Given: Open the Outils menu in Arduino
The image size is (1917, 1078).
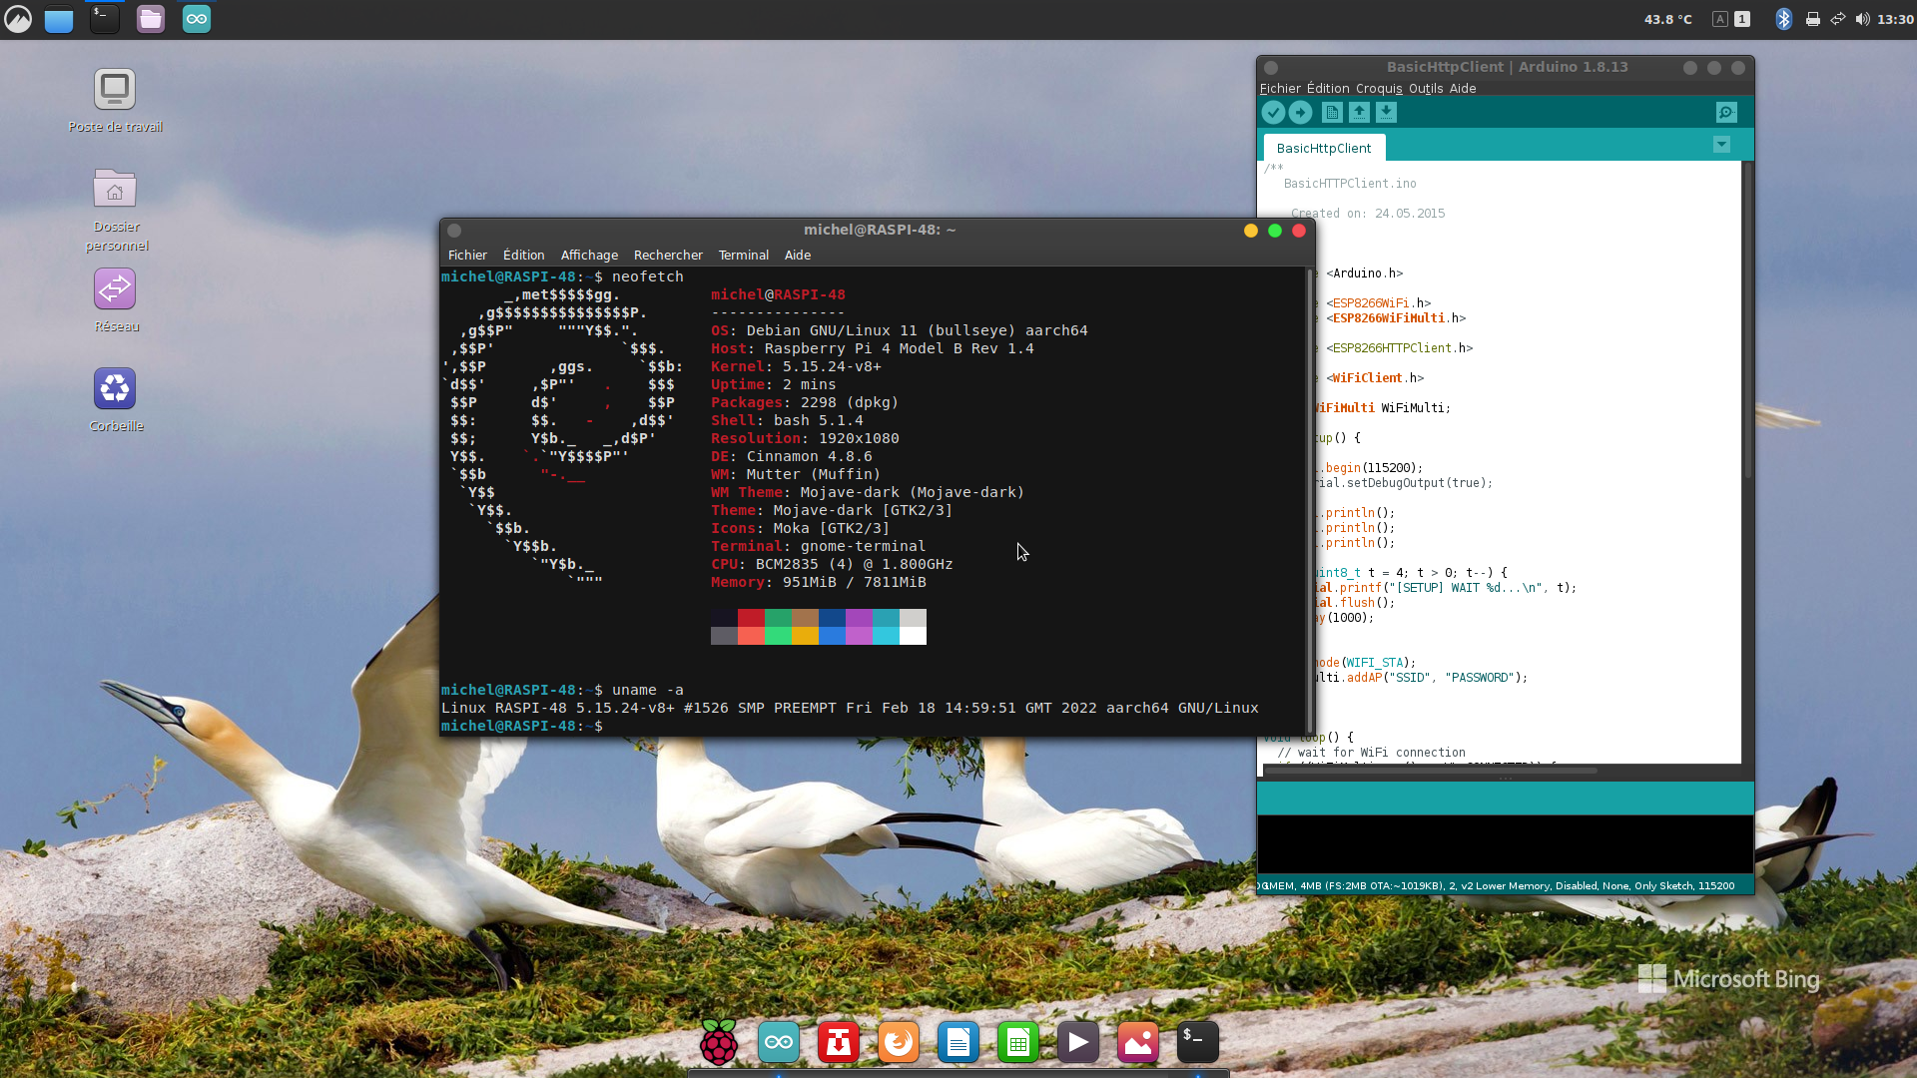Looking at the screenshot, I should click(1425, 89).
